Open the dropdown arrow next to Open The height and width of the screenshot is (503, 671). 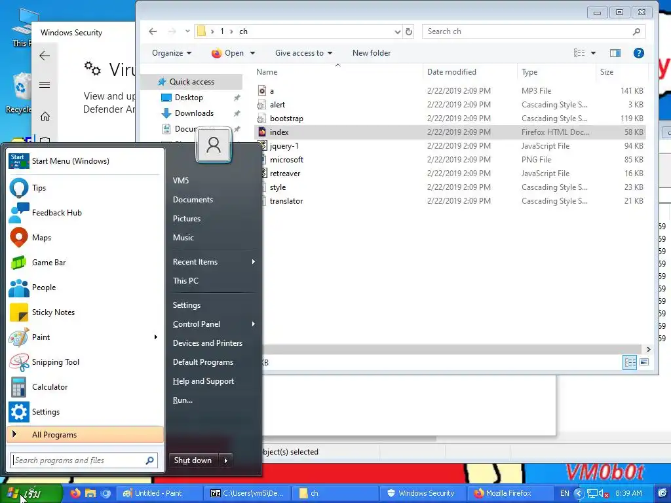point(252,53)
